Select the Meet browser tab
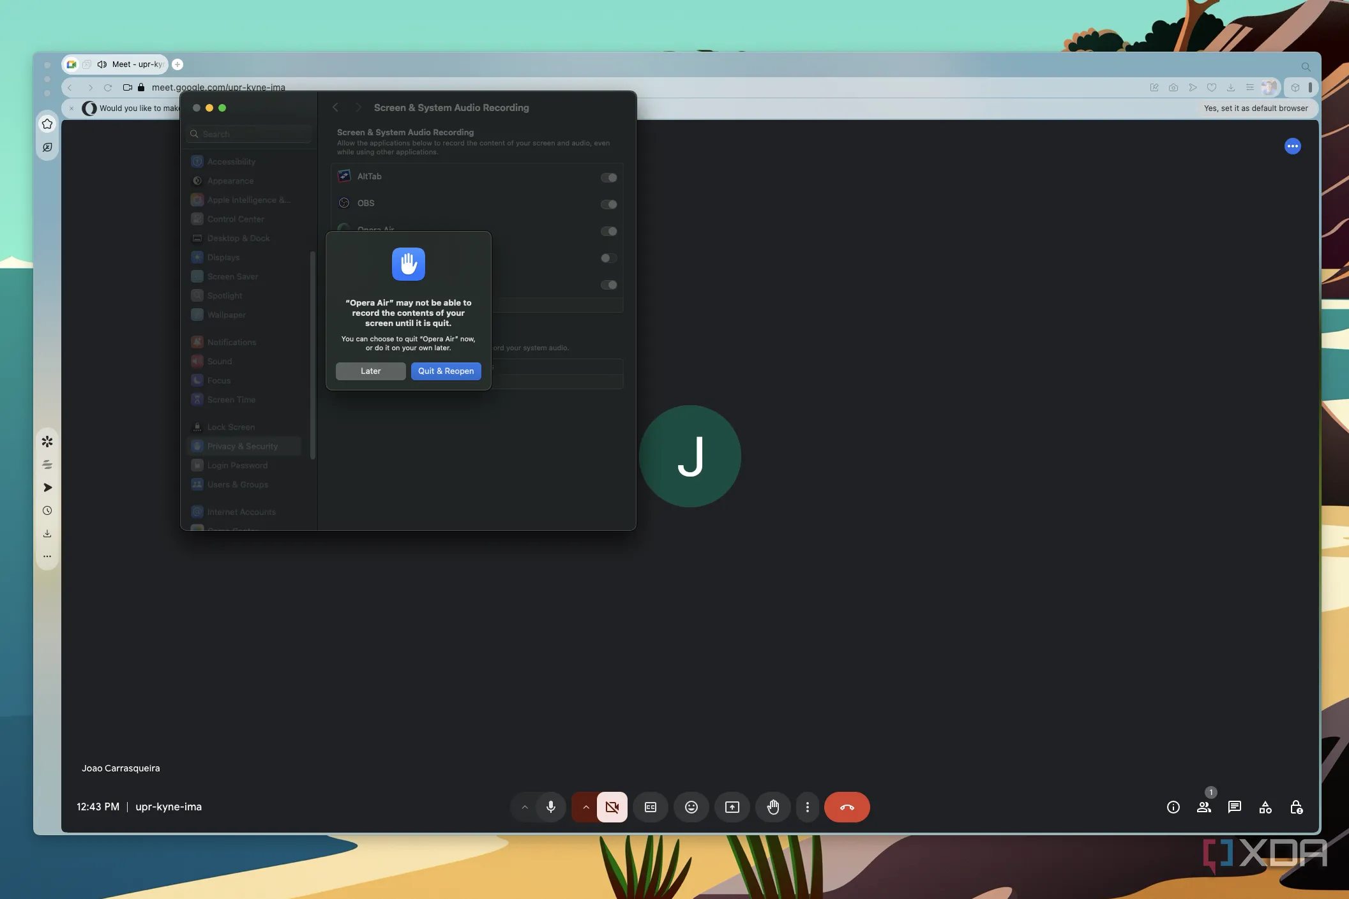 [115, 64]
